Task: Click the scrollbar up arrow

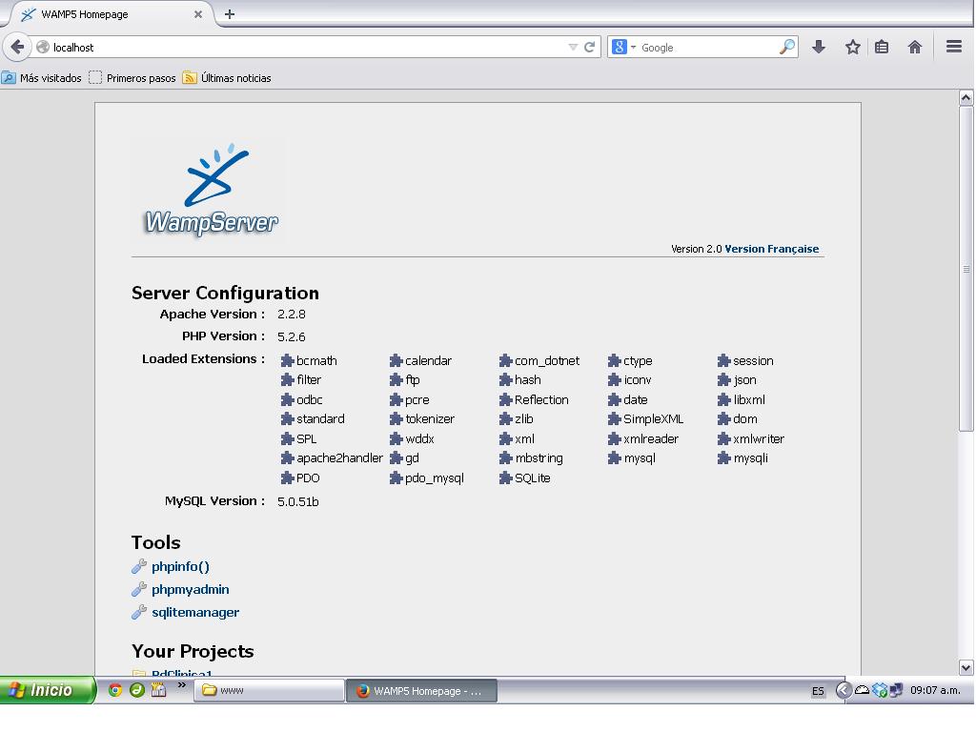Action: tap(966, 97)
